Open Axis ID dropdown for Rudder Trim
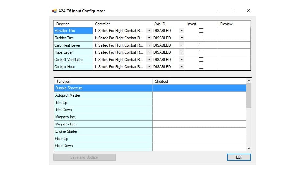Screen dimensions: 305x171 tap(181, 38)
